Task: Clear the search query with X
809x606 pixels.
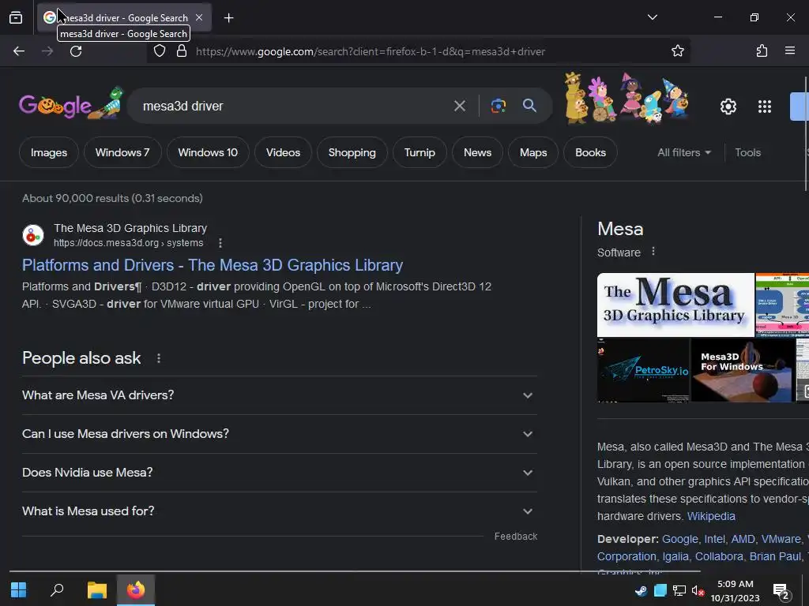Action: 459,107
